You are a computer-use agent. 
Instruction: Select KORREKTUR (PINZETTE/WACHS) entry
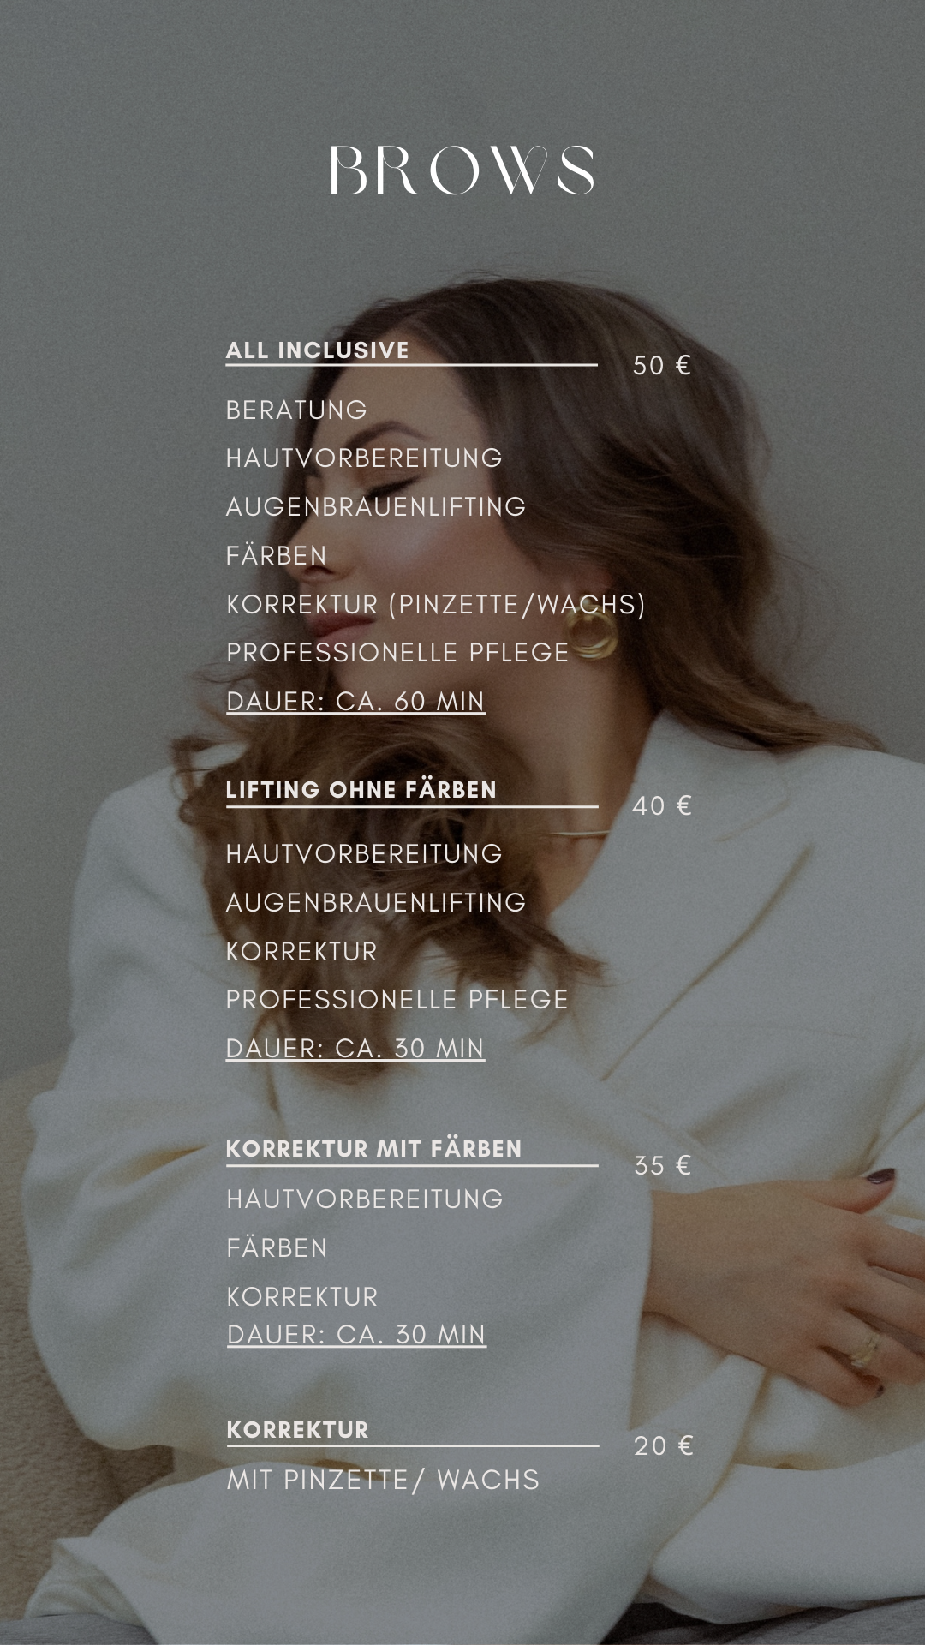pyautogui.click(x=436, y=605)
